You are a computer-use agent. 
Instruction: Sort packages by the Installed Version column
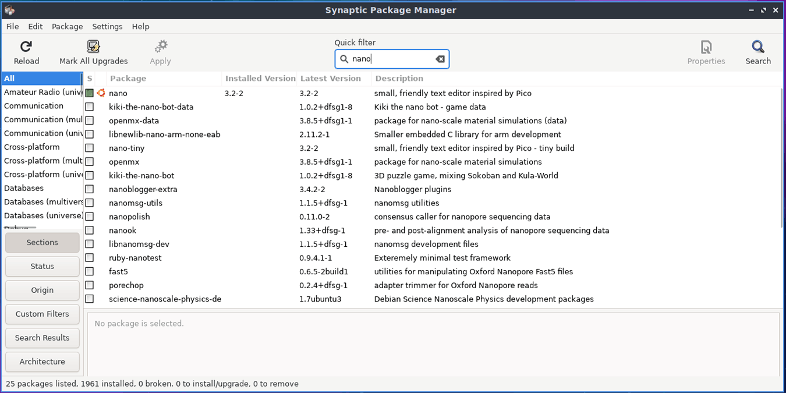tap(260, 78)
